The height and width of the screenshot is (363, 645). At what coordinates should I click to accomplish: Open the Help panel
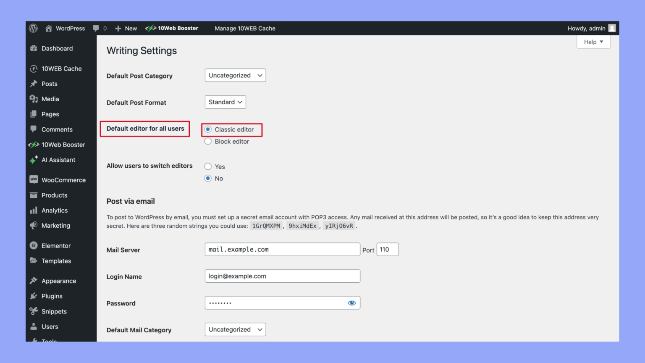593,42
